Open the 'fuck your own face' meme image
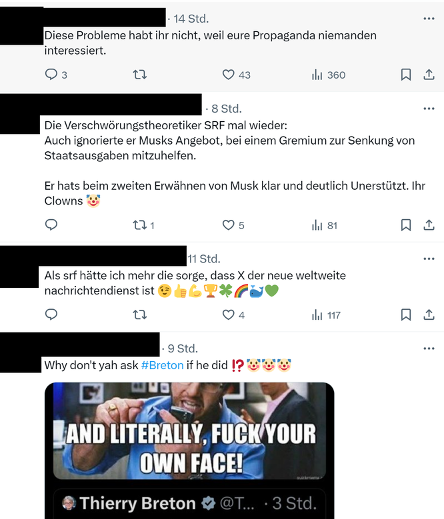444x519 pixels. pyautogui.click(x=189, y=430)
